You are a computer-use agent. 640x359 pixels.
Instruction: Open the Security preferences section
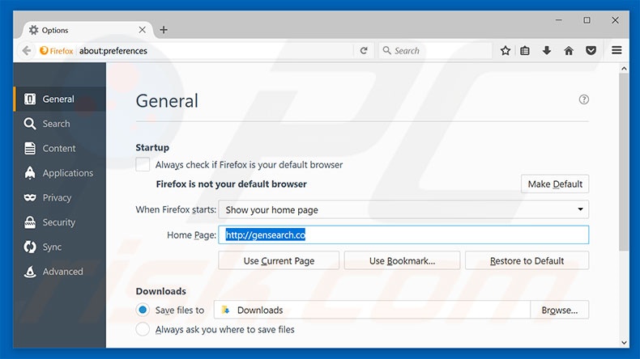60,222
